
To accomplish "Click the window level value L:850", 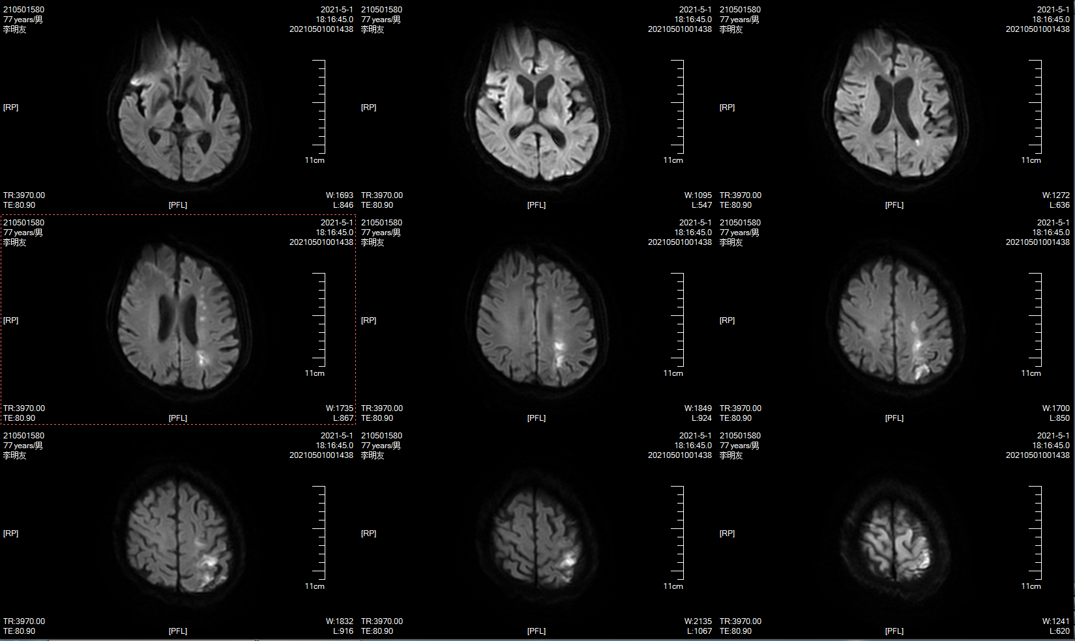I will coord(1059,418).
